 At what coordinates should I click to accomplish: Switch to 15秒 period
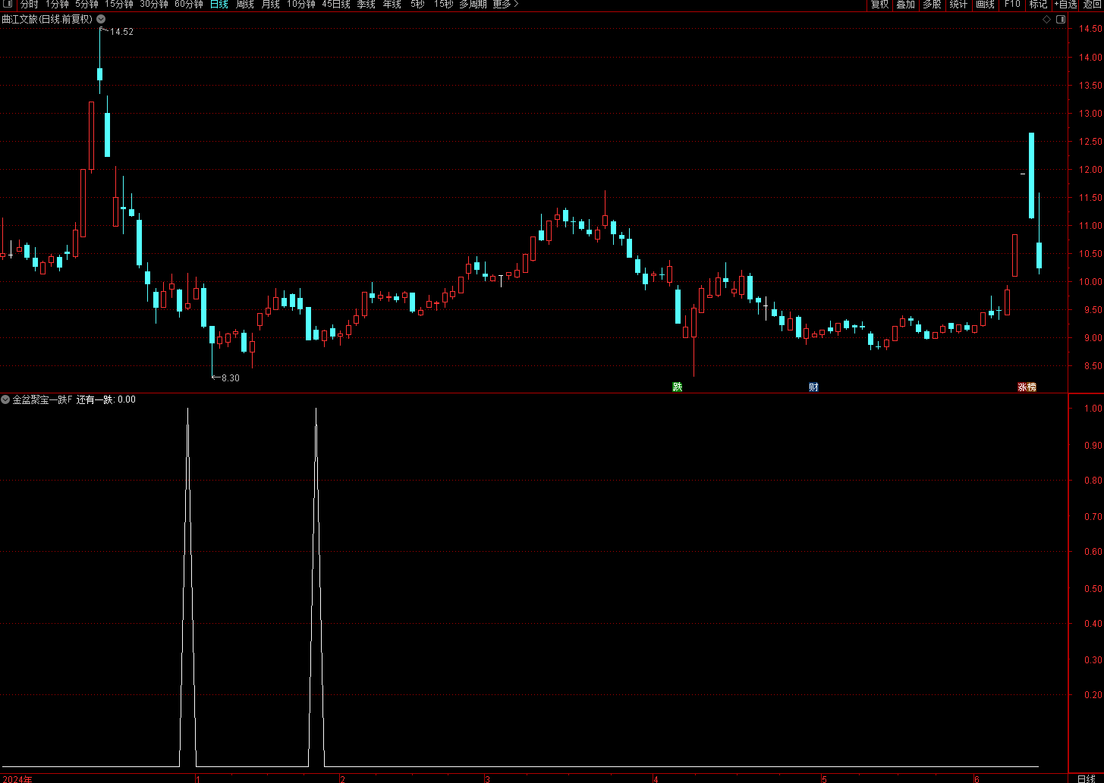(x=443, y=5)
